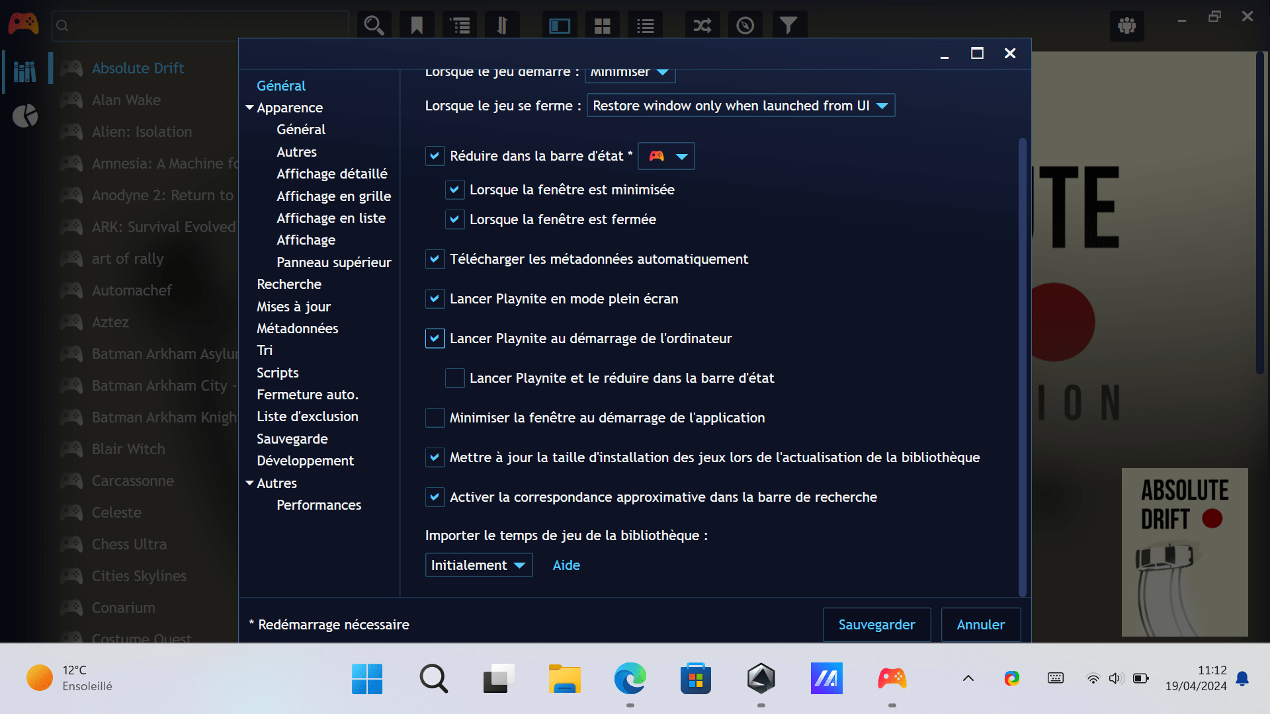Image resolution: width=1270 pixels, height=714 pixels.
Task: Open Sauvegarde settings page
Action: pyautogui.click(x=292, y=439)
